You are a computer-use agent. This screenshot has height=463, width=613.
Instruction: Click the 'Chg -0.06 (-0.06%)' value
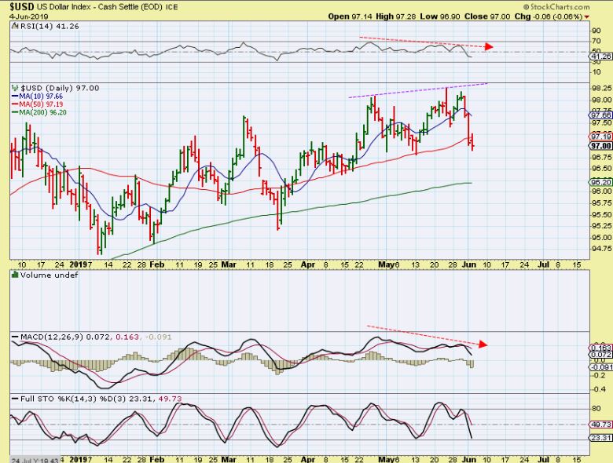click(548, 16)
